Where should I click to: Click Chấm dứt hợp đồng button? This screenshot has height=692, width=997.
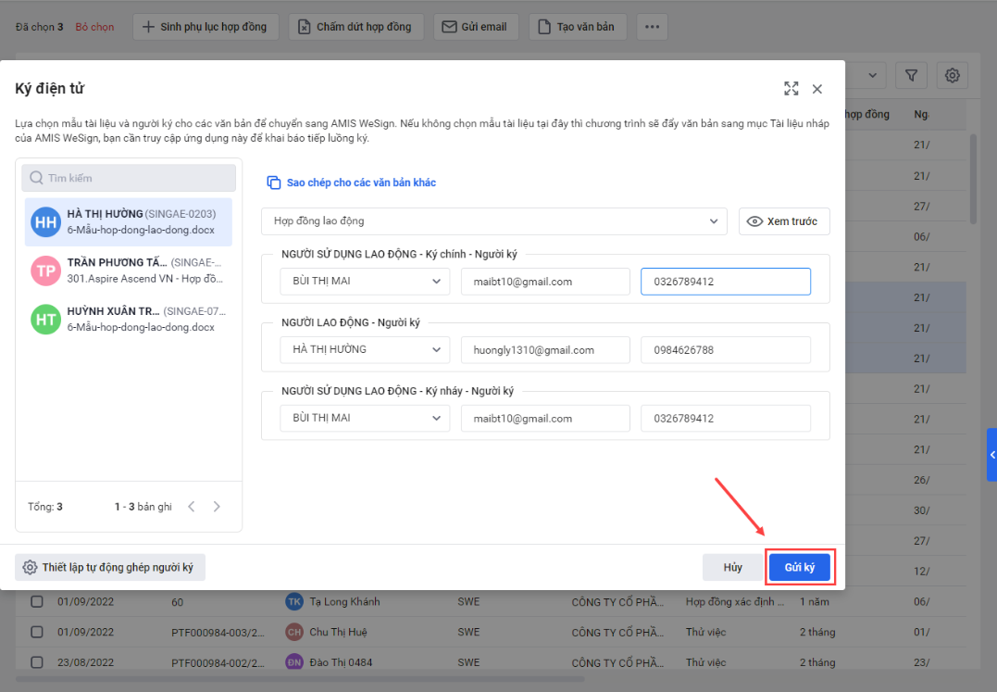point(356,27)
